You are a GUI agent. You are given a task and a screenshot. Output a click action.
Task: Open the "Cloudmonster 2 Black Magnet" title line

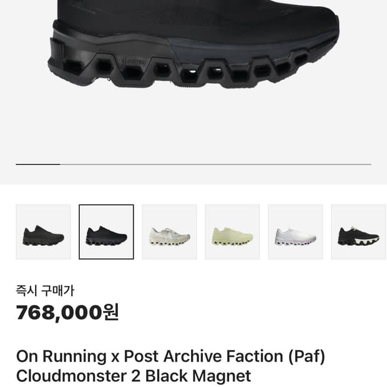[x=133, y=376]
